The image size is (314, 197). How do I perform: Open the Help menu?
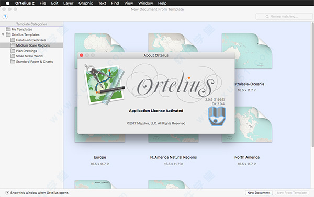pos(162,3)
